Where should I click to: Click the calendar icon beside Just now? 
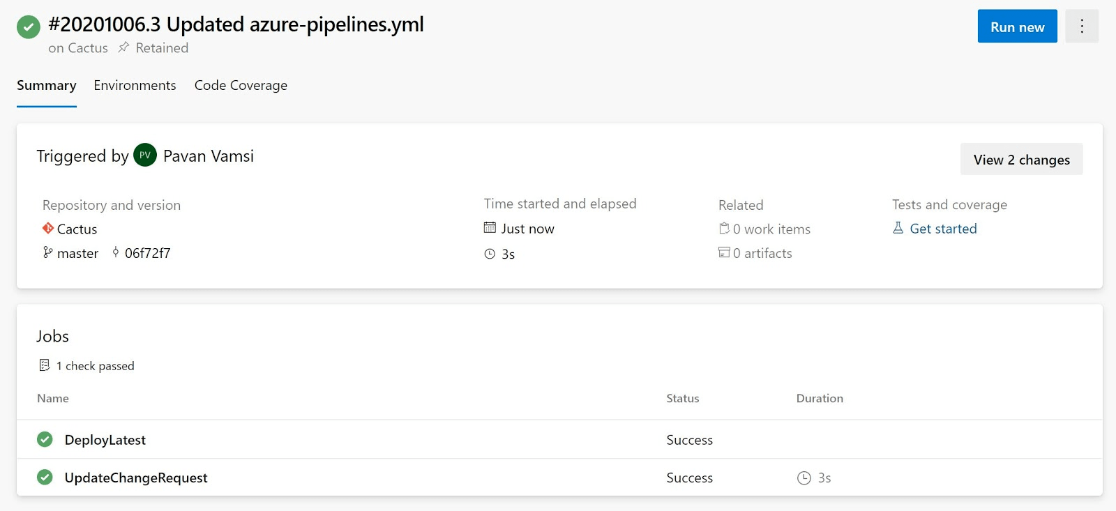(490, 228)
